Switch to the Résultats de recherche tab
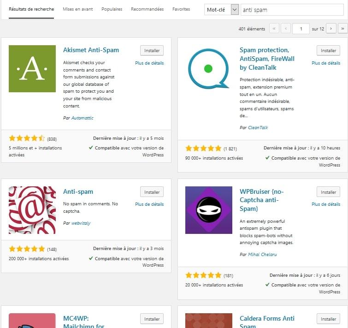Screen dimensions: 348x328 (x=31, y=9)
